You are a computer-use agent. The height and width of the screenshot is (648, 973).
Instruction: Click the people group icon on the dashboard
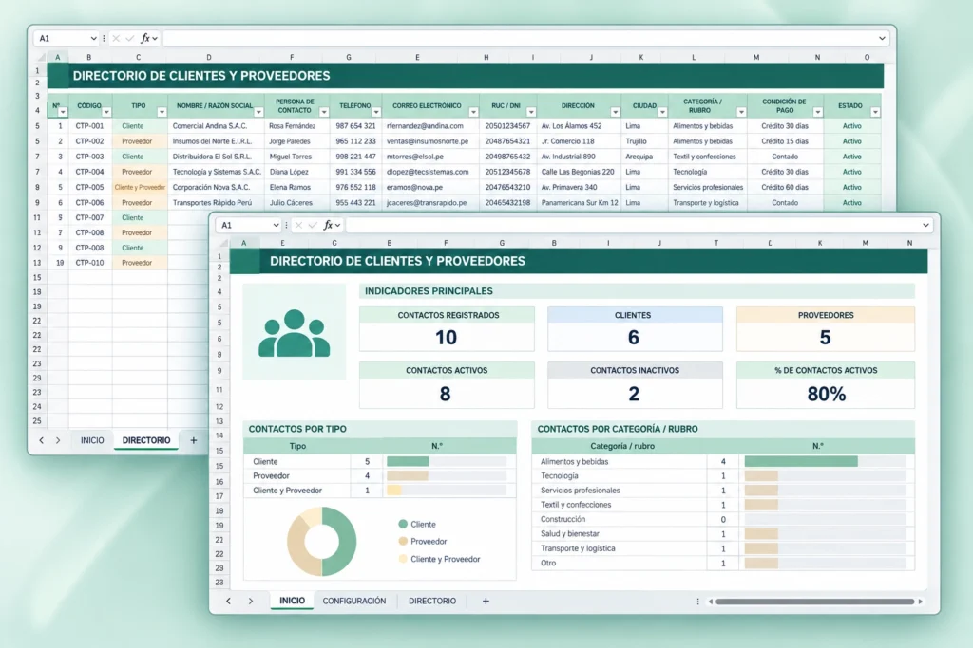point(295,333)
